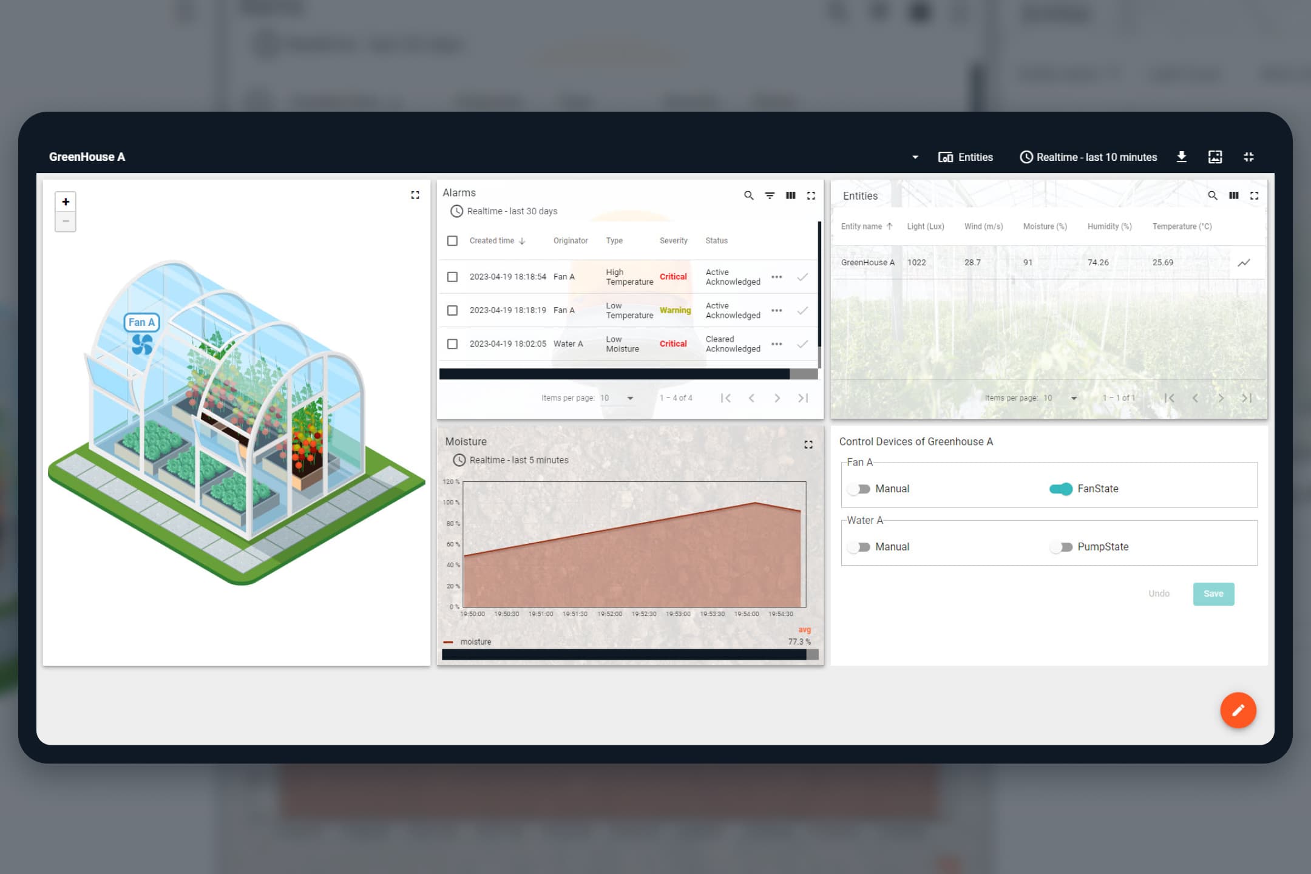Open the alarm filter icon
1311x874 pixels.
[x=770, y=195]
